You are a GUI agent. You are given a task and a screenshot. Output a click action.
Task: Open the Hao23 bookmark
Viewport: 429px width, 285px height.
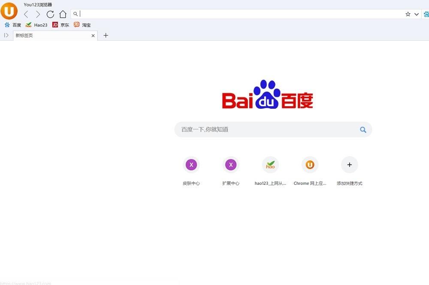[36, 25]
